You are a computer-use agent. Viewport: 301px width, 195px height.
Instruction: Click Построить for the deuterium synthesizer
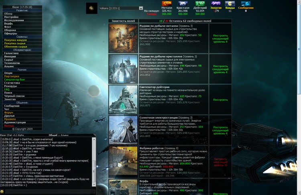coord(220,100)
